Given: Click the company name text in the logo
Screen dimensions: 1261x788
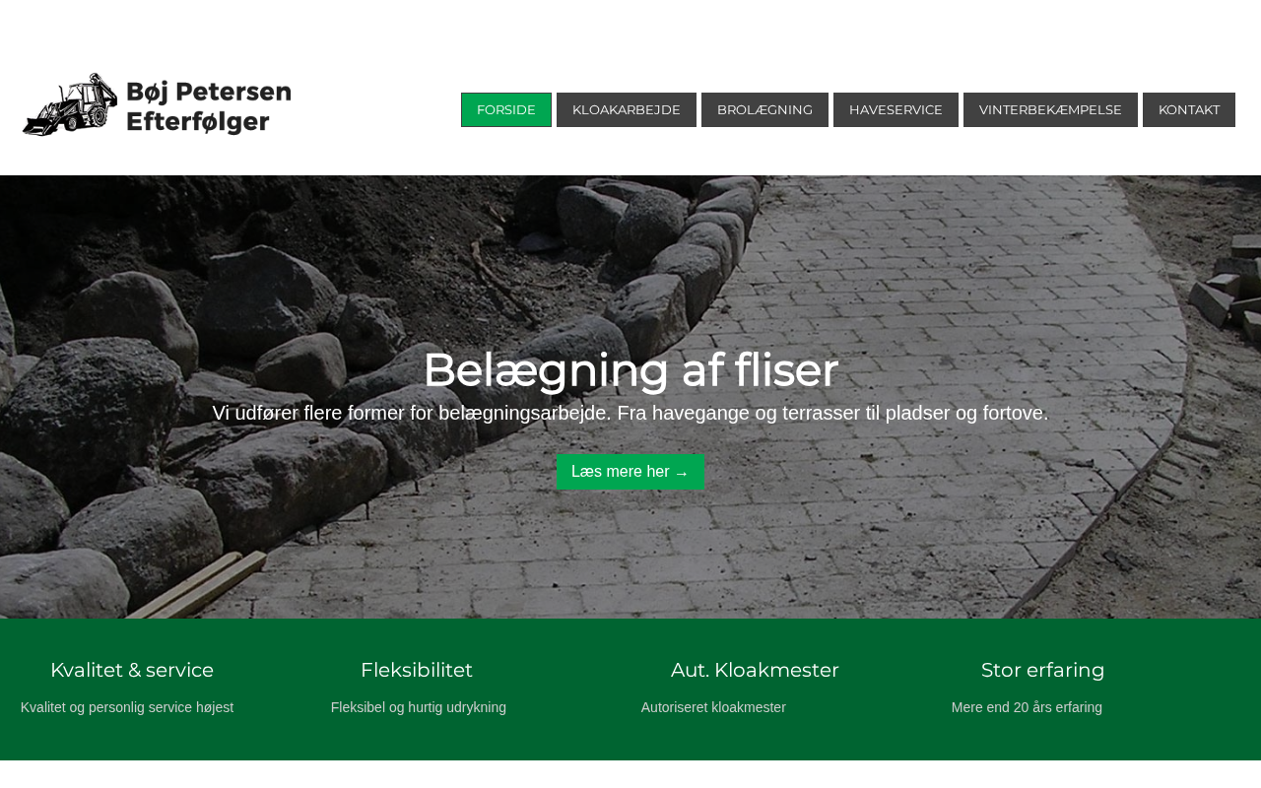Looking at the screenshot, I should click(209, 105).
